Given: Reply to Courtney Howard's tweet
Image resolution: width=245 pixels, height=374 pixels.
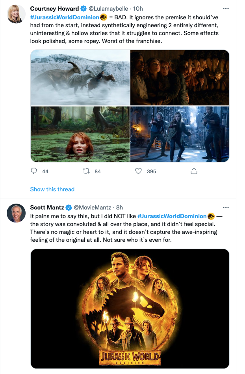Looking at the screenshot, I should (34, 171).
